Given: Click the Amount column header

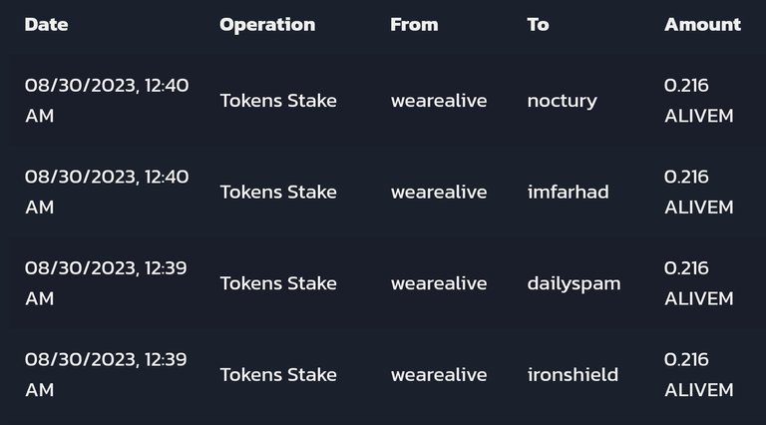Looking at the screenshot, I should pos(702,24).
